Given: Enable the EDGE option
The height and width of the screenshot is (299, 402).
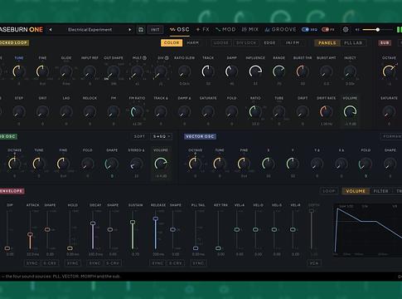Looking at the screenshot, I should coord(269,42).
